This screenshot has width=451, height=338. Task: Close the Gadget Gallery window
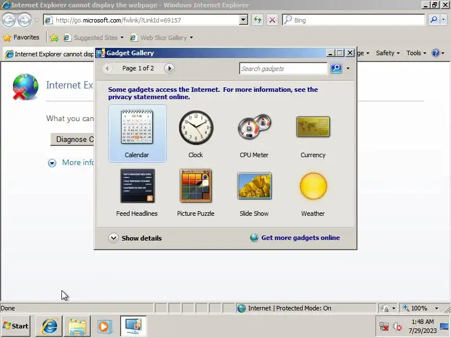tap(350, 53)
